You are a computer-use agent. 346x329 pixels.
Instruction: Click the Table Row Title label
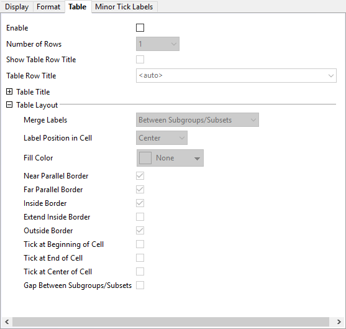click(31, 76)
